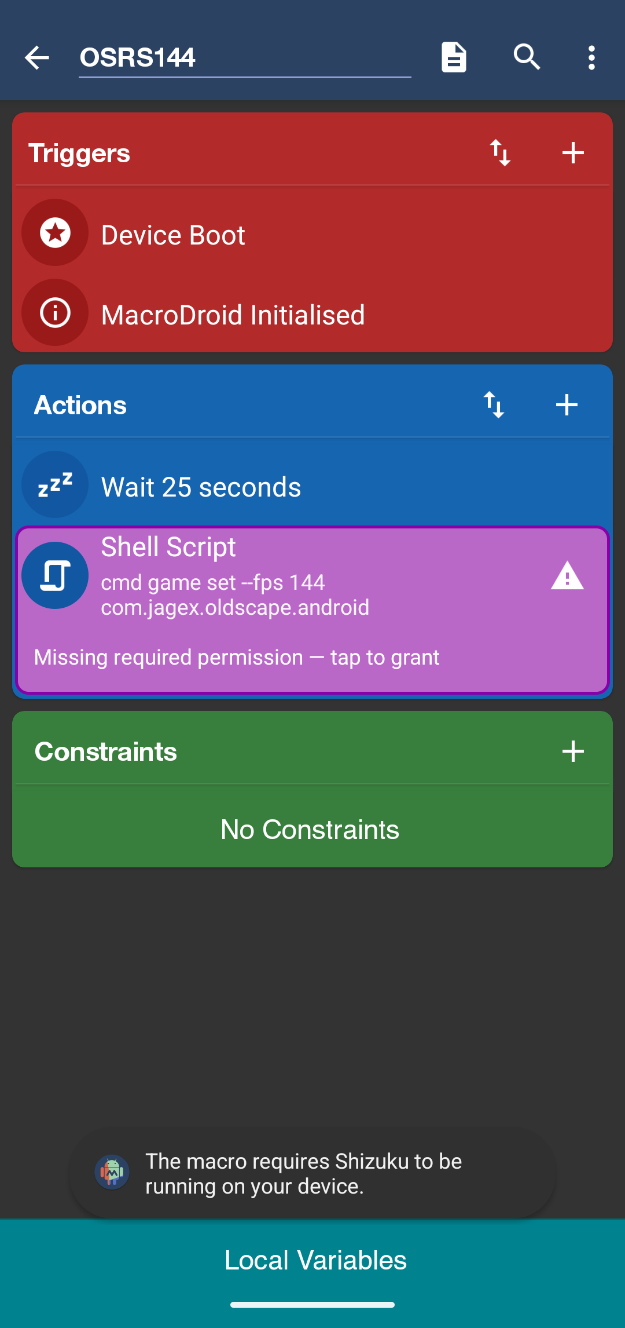
Task: Select the Device Boot trigger
Action: pyautogui.click(x=312, y=233)
